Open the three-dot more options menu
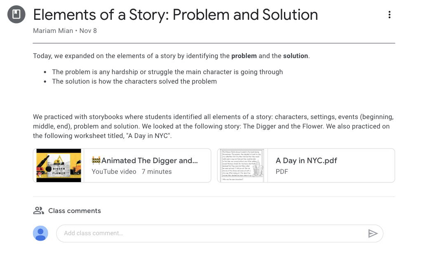439x262 pixels. 389,15
